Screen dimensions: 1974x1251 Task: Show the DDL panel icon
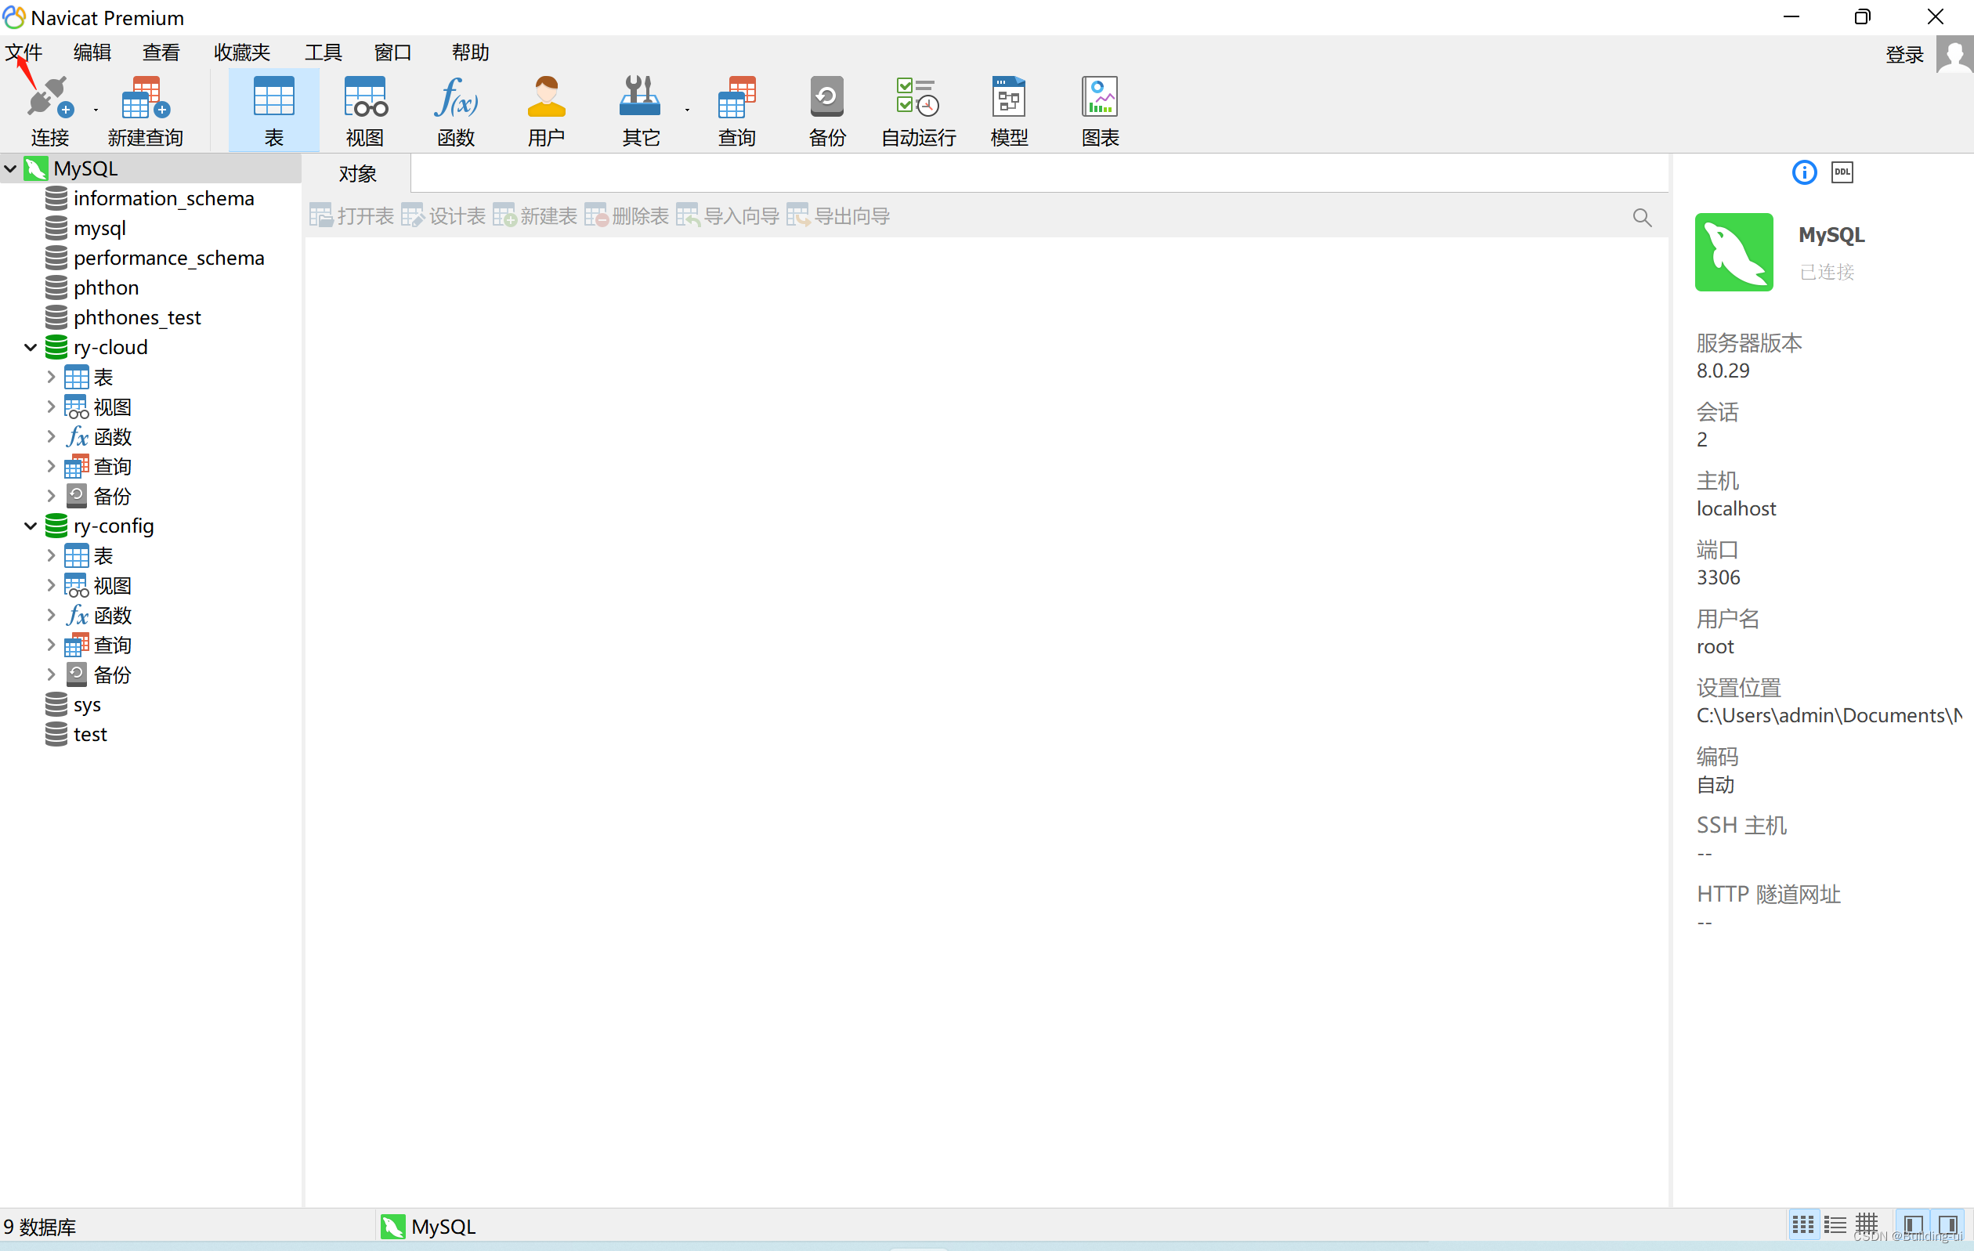tap(1842, 172)
